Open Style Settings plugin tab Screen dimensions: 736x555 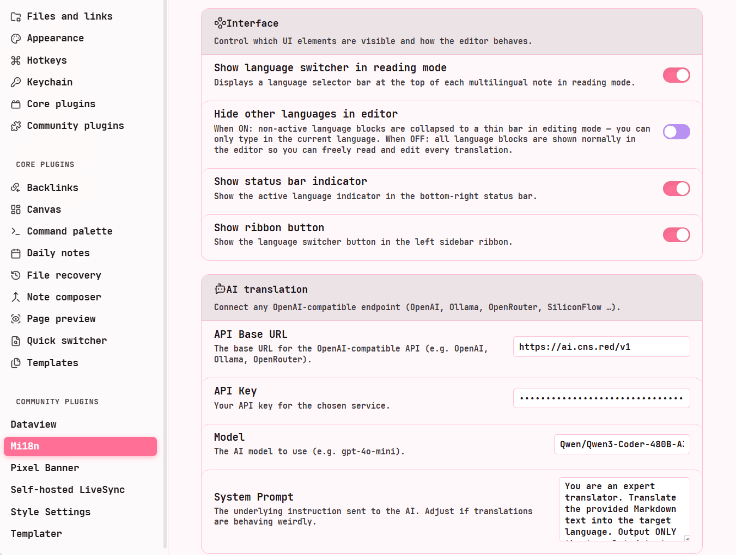[80, 512]
